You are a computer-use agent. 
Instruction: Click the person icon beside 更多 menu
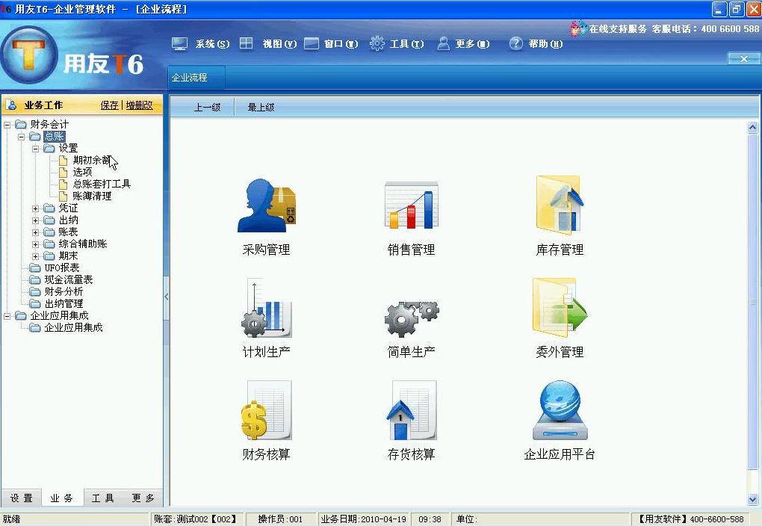pos(443,44)
